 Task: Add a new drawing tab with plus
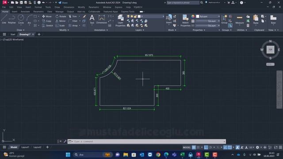pos(39,34)
